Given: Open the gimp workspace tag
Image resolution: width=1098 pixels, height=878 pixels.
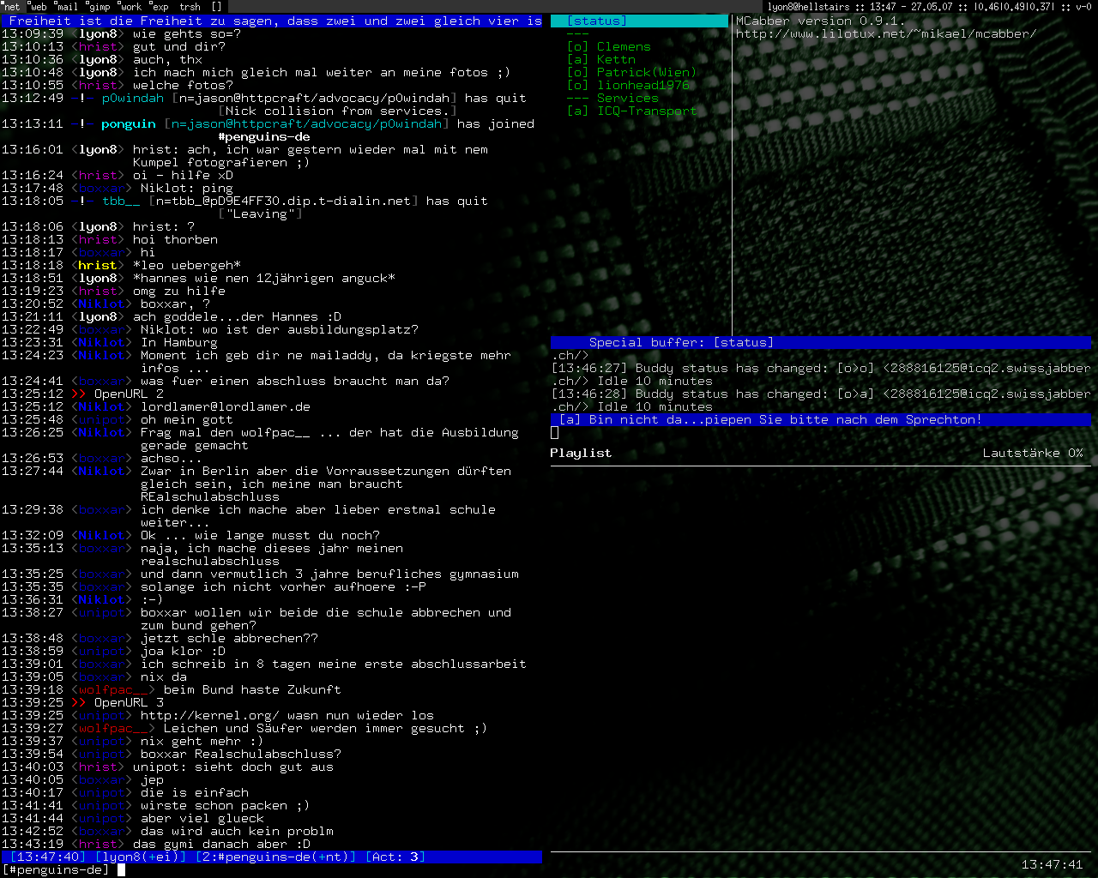Looking at the screenshot, I should [x=99, y=7].
